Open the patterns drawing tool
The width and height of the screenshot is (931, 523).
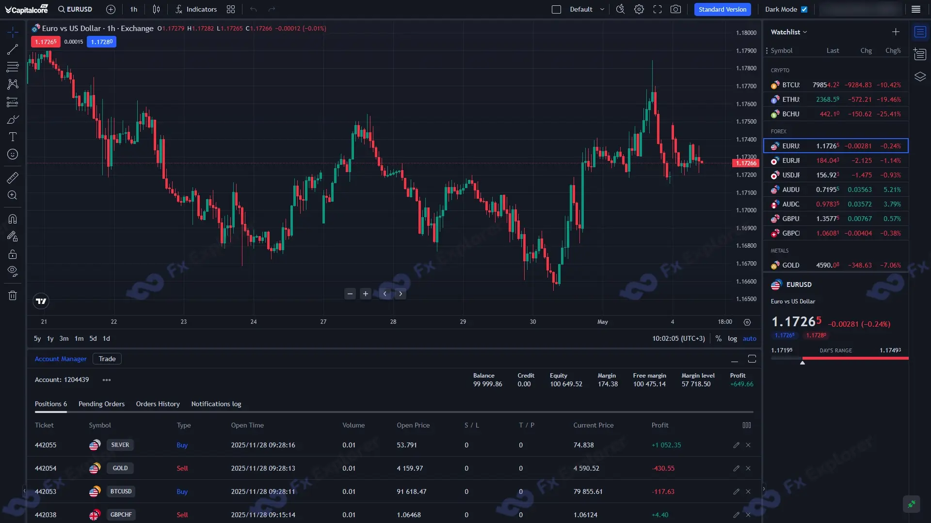pyautogui.click(x=13, y=84)
